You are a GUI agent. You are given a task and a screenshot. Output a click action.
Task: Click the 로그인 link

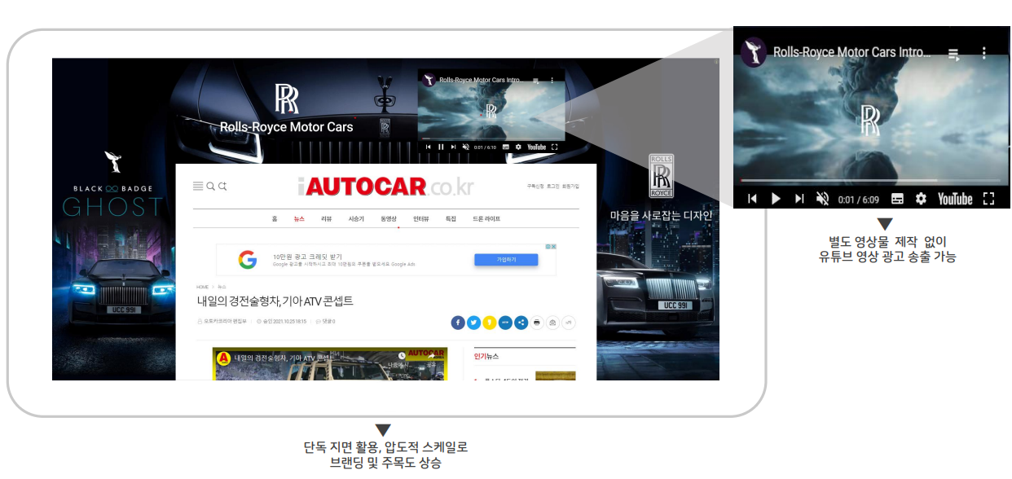coord(553,187)
